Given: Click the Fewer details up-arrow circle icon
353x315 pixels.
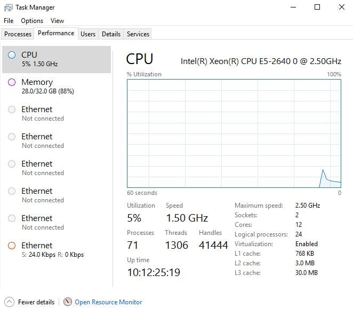Looking at the screenshot, I should 9,302.
